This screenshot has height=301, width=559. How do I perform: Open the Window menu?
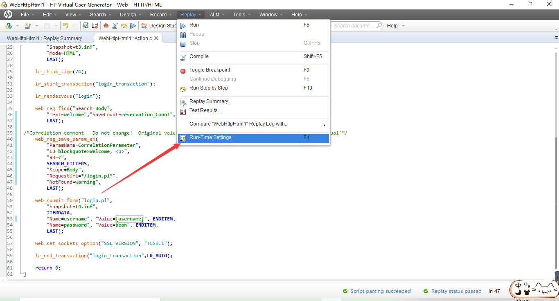tap(271, 15)
